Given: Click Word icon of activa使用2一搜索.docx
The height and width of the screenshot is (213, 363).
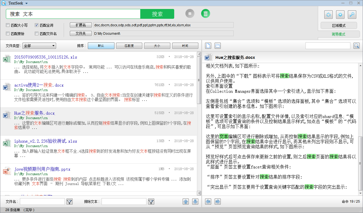Looking at the screenshot, I should pos(7,87).
